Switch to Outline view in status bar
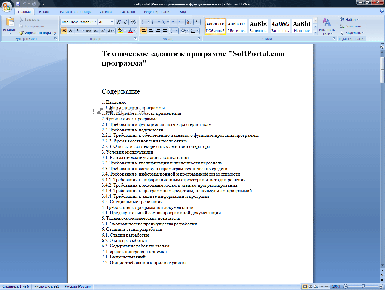 pos(322,286)
